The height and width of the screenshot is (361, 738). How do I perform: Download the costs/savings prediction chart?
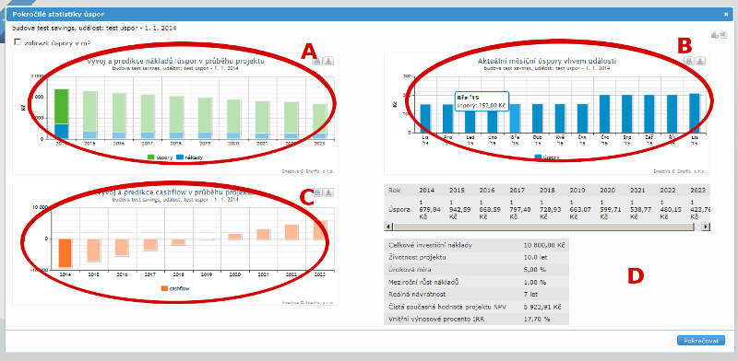click(x=329, y=61)
